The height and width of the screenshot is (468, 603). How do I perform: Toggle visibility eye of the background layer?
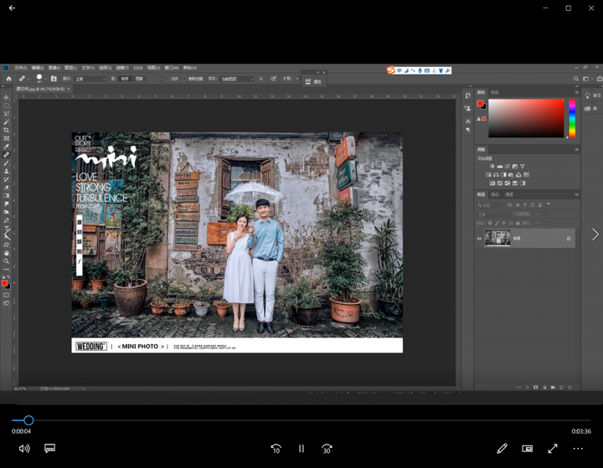coord(480,239)
